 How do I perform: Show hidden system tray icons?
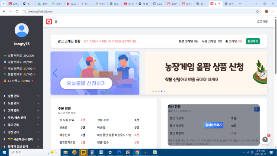pos(244,152)
